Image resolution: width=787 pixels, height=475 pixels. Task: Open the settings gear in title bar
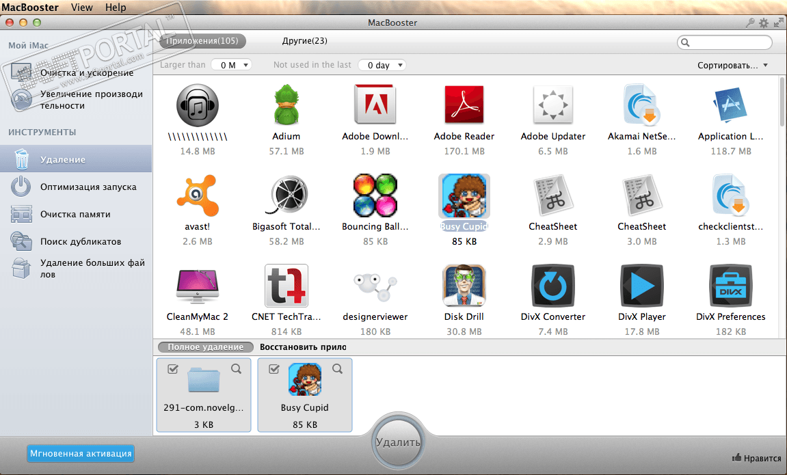763,23
